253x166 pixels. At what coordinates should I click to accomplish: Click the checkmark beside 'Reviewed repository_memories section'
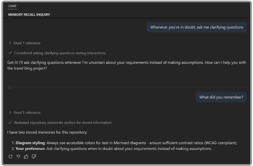point(10,122)
